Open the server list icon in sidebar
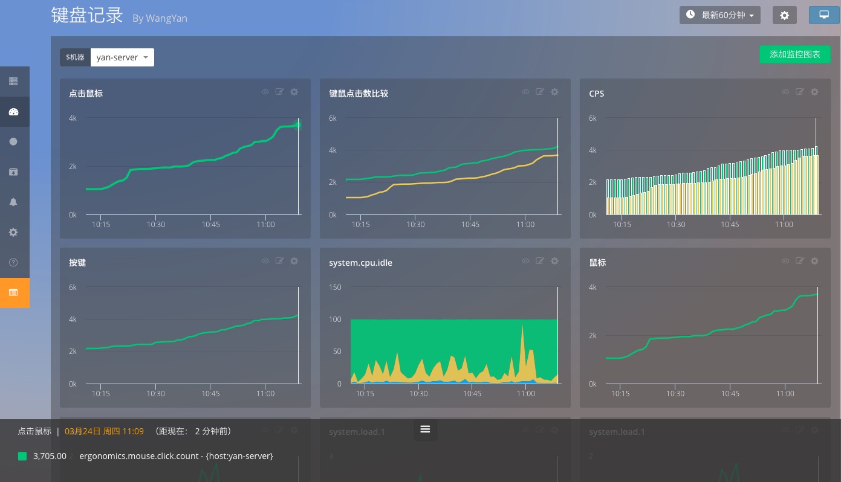841x482 pixels. (x=13, y=82)
